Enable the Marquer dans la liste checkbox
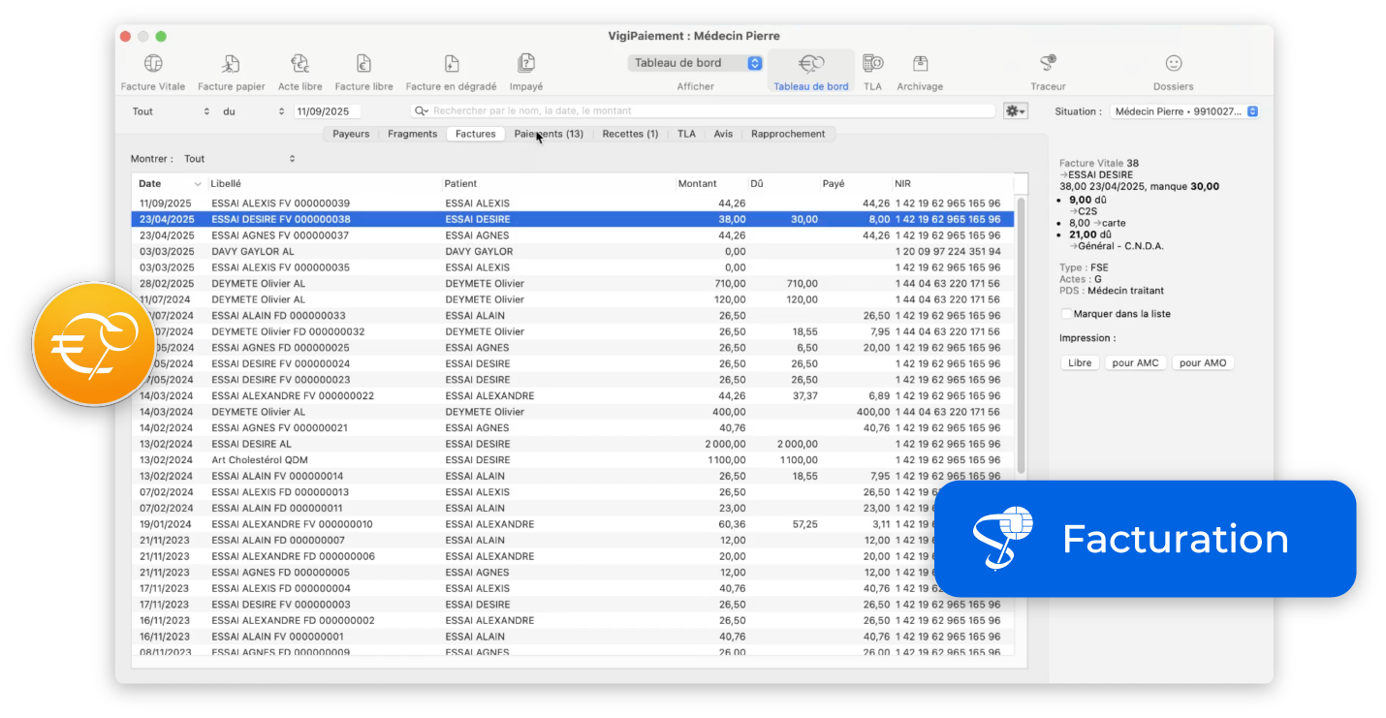 (1067, 314)
